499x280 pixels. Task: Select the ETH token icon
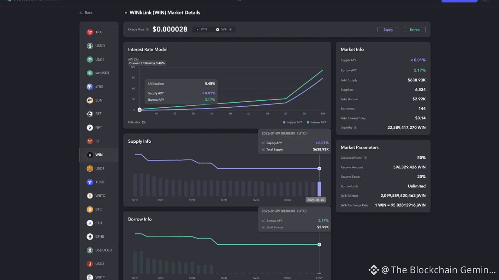pos(90,223)
